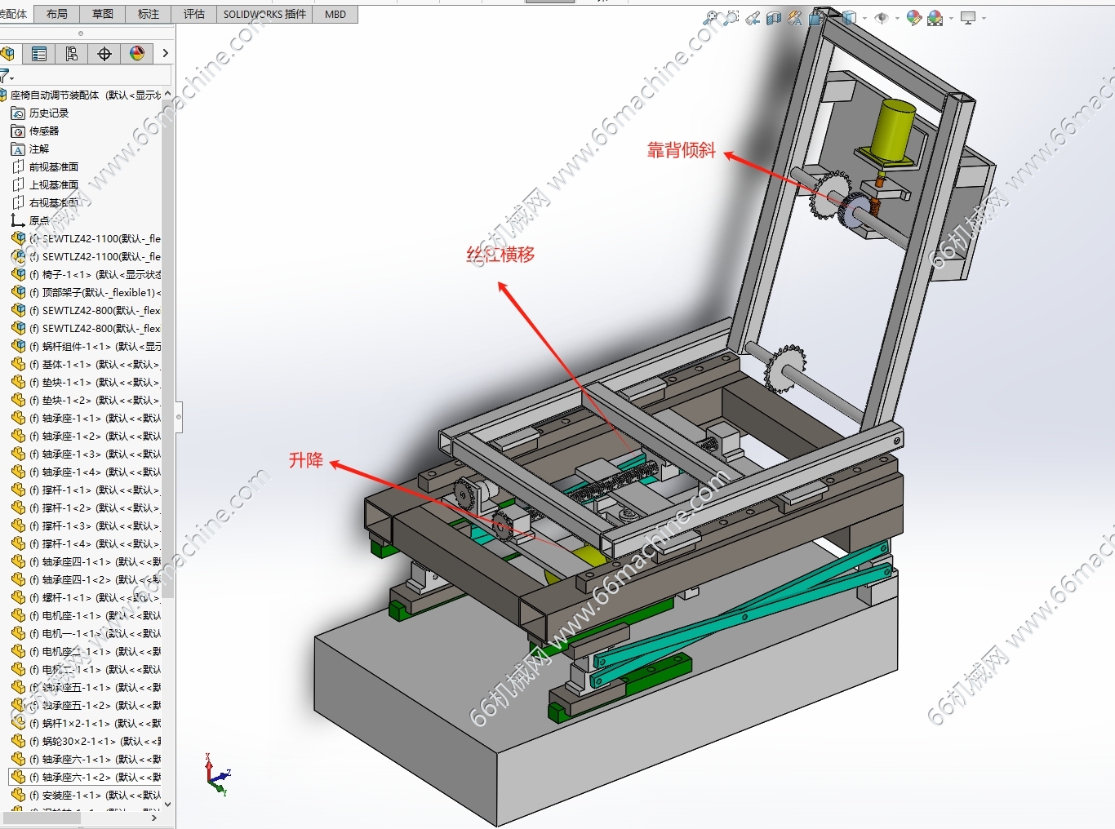The image size is (1115, 829).
Task: Select the MBD ribbon tab
Action: tap(335, 14)
